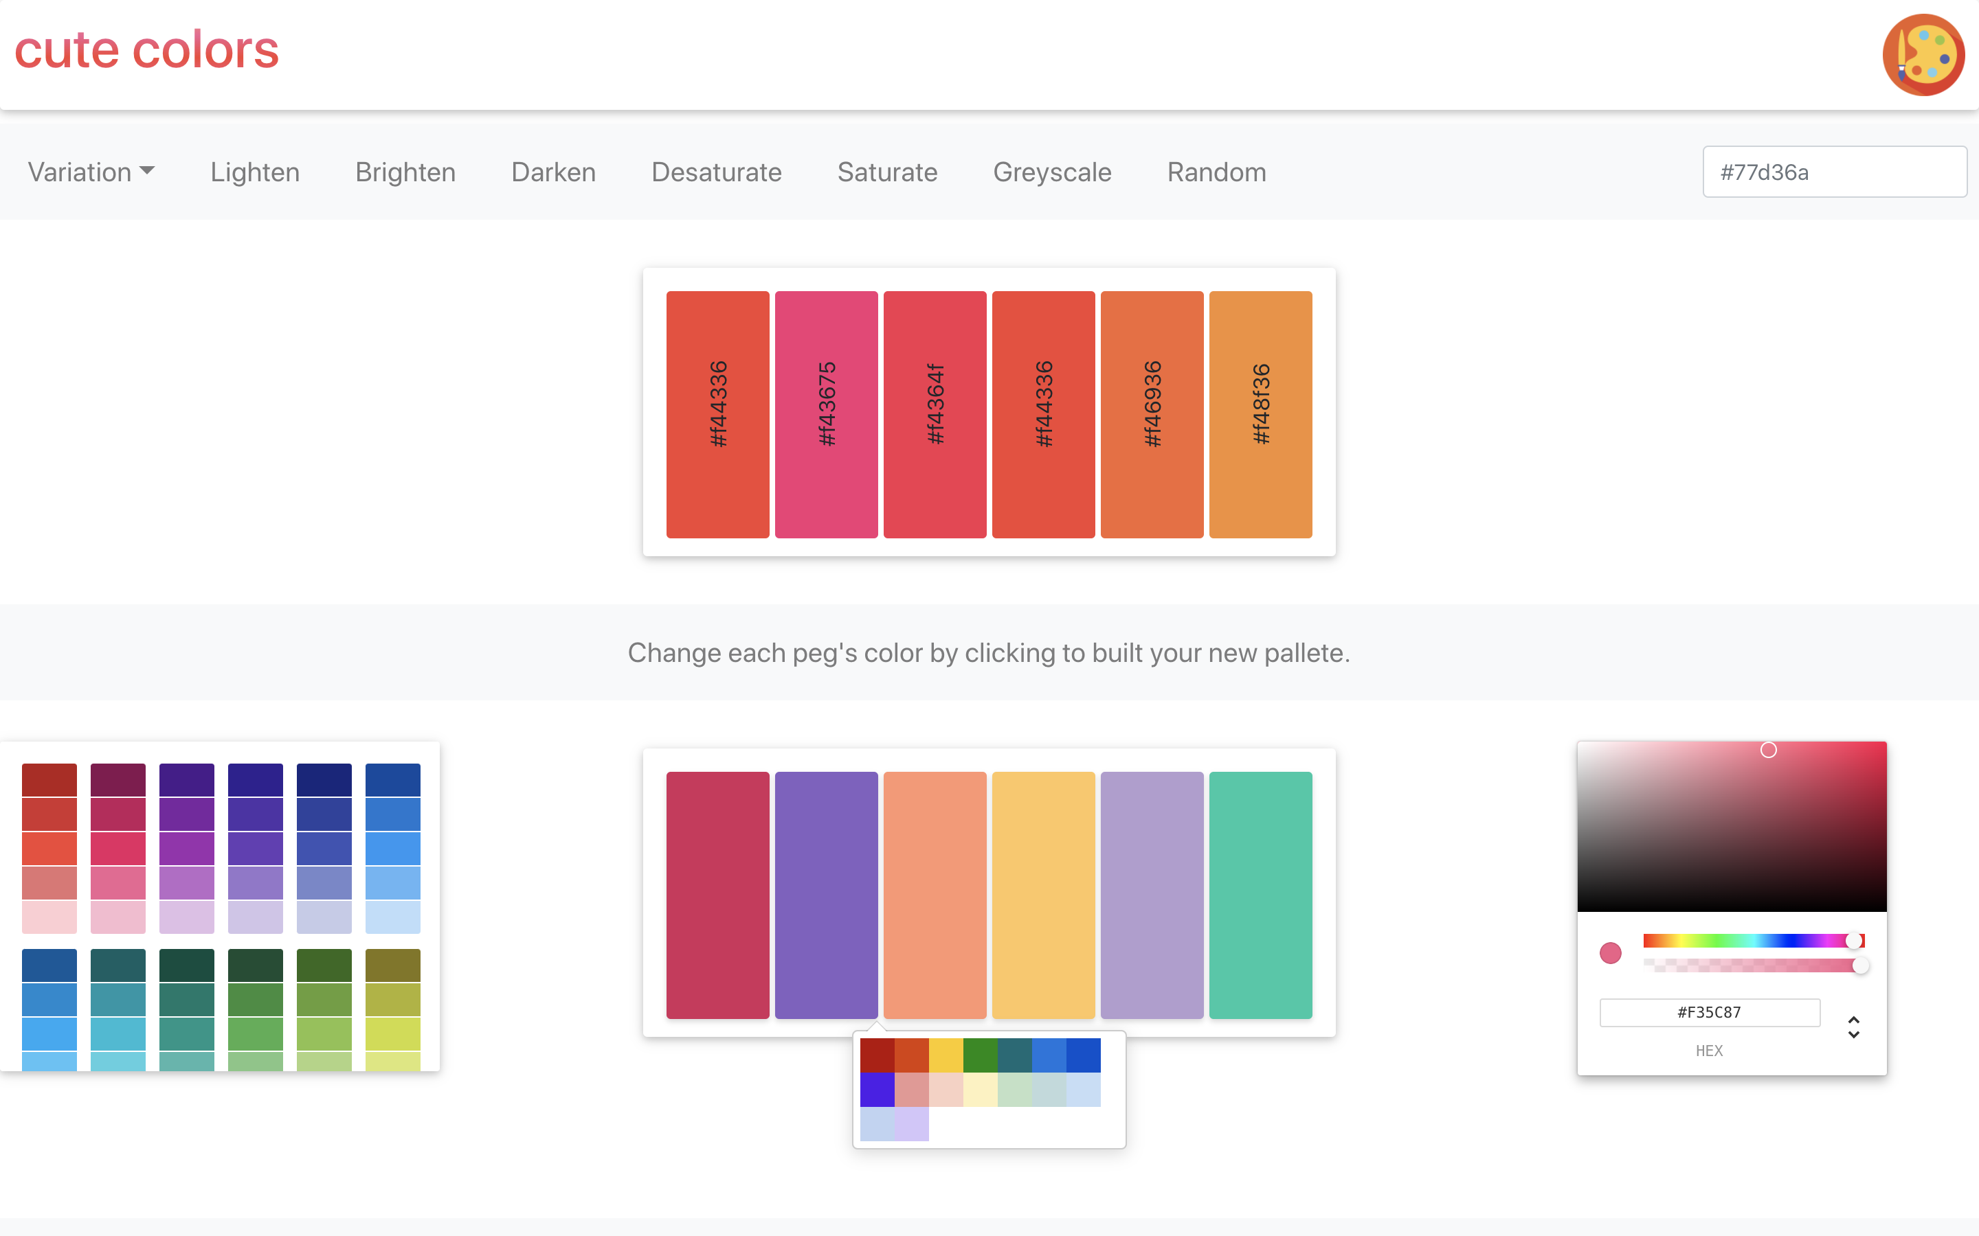Click the Random button
The image size is (1979, 1236).
click(x=1216, y=172)
